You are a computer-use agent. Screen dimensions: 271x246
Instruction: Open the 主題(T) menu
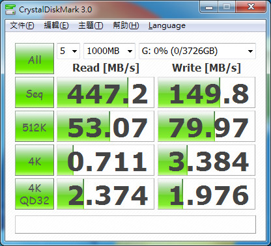[91, 25]
